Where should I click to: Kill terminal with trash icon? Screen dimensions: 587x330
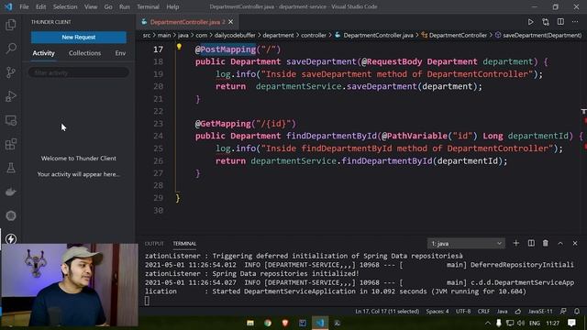[x=546, y=243]
